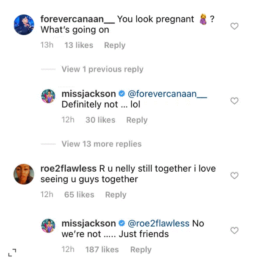Open forevercanaan__ profile picture
The height and width of the screenshot is (261, 254).
coord(24,25)
